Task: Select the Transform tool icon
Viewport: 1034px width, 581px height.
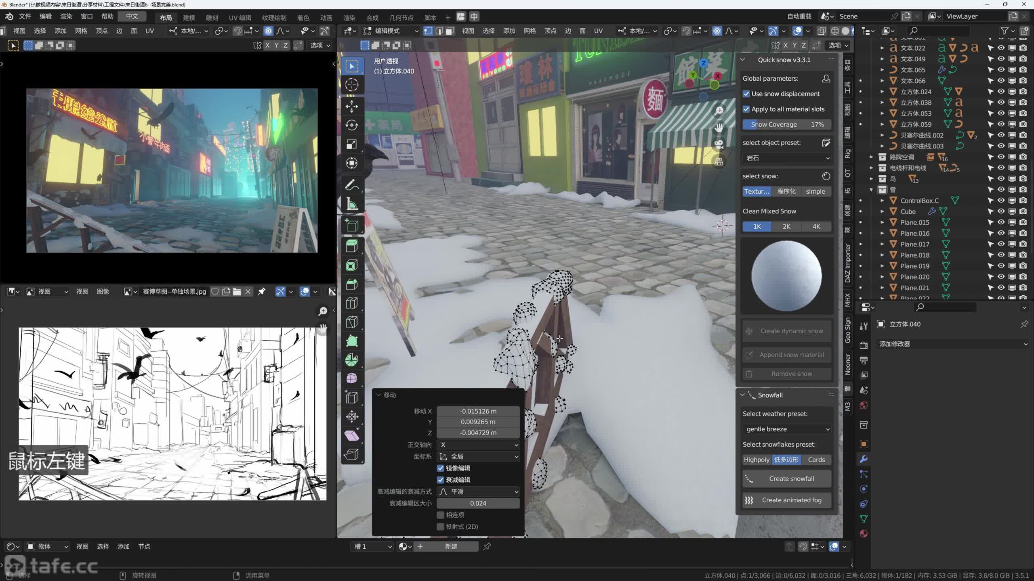Action: point(352,163)
